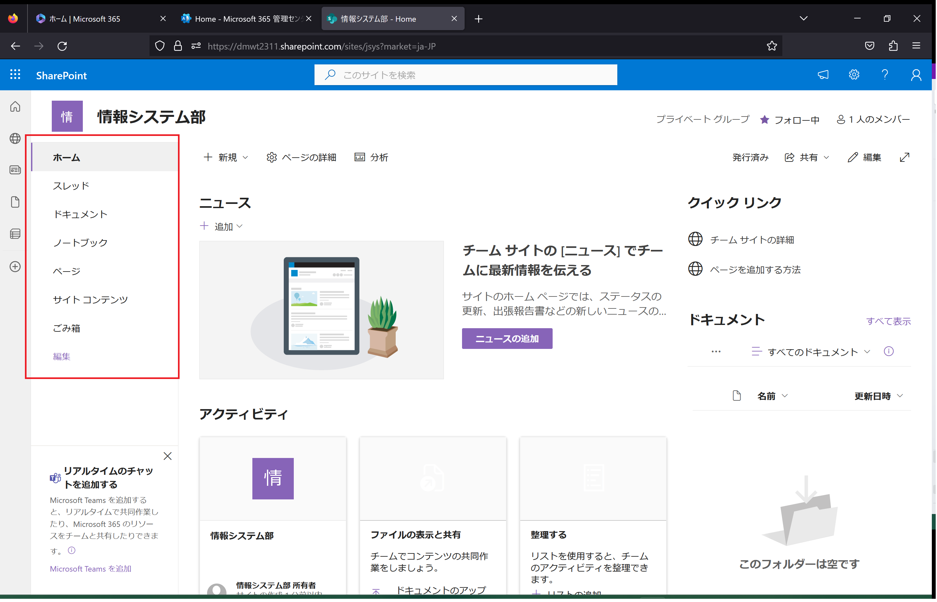Open Firefox shield tracking protection icon
The height and width of the screenshot is (602, 937).
(x=160, y=46)
